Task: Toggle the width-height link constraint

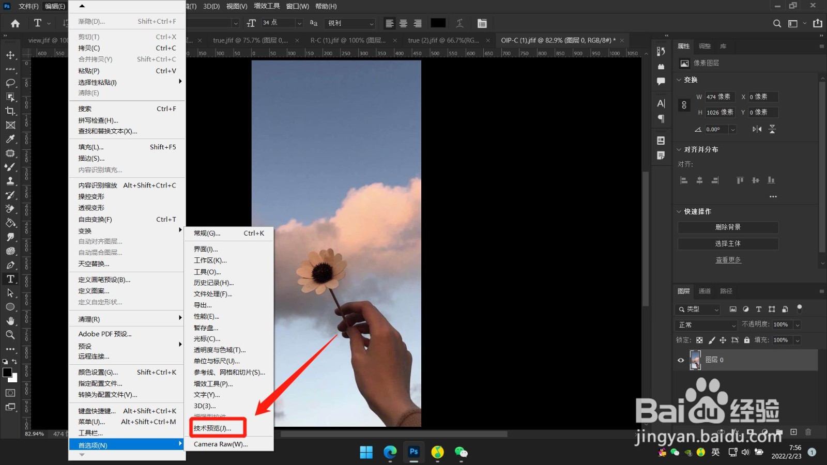Action: 684,105
